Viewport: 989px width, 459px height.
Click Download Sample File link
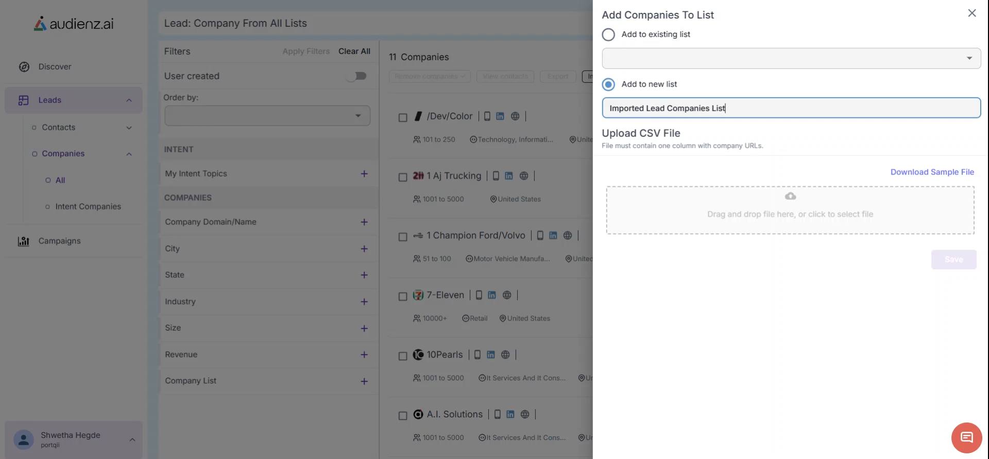point(932,172)
